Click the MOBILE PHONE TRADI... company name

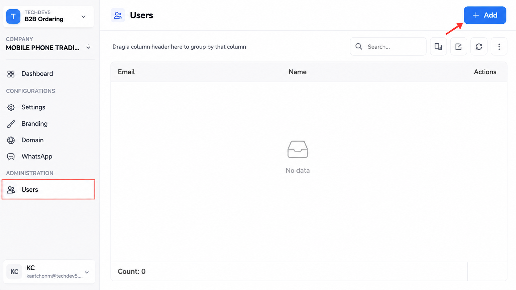[43, 48]
